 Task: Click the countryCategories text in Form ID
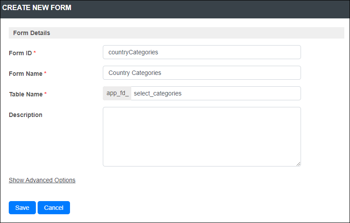(133, 52)
